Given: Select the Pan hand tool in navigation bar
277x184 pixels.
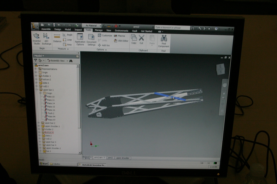Looking at the screenshot, I should pyautogui.click(x=224, y=93).
